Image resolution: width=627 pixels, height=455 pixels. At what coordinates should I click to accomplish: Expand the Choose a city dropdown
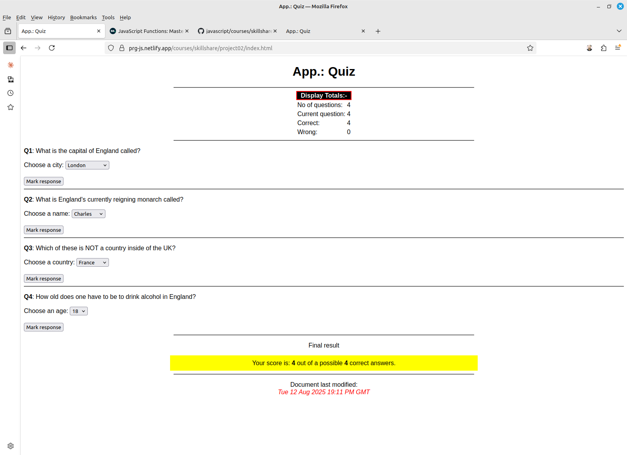tap(87, 165)
